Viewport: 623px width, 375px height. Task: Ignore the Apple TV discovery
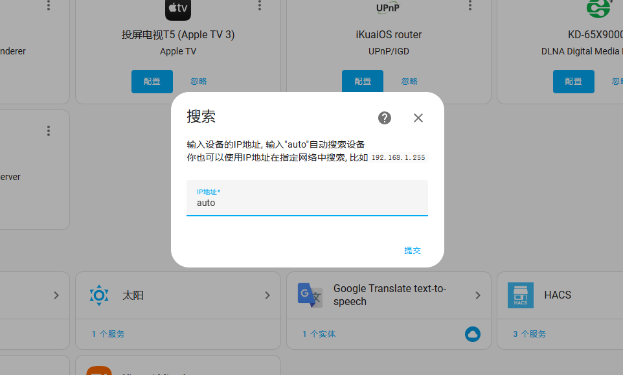(198, 82)
